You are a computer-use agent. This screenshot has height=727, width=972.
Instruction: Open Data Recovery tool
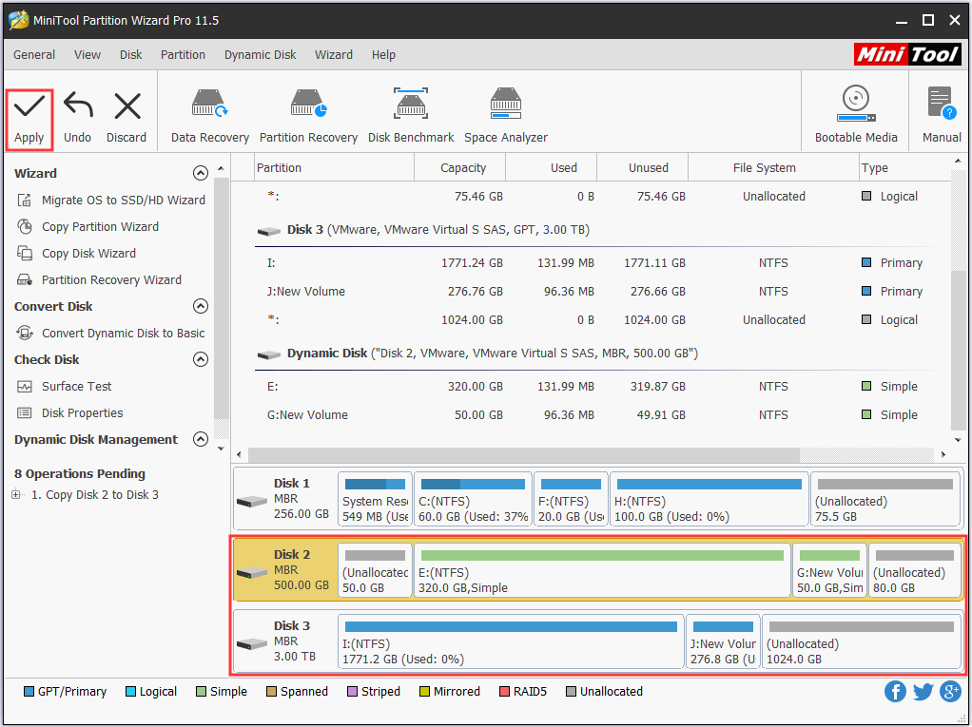click(209, 117)
